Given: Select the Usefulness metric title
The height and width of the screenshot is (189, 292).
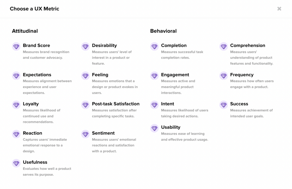Looking at the screenshot, I should tap(35, 162).
